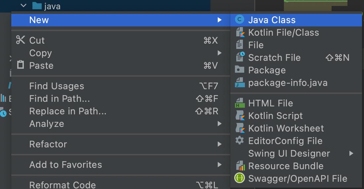The height and width of the screenshot is (189, 364).
Task: Expand the Refactor submenu arrow
Action: (x=219, y=144)
